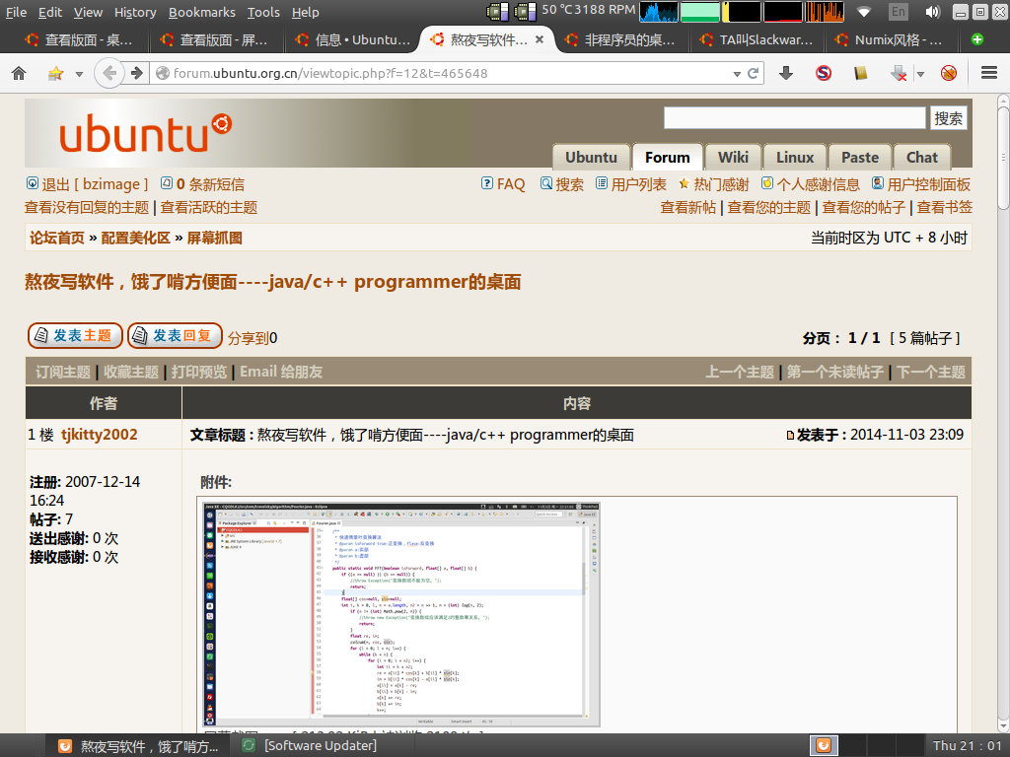Bookmark this page with the star icon
The image size is (1010, 757).
(56, 73)
